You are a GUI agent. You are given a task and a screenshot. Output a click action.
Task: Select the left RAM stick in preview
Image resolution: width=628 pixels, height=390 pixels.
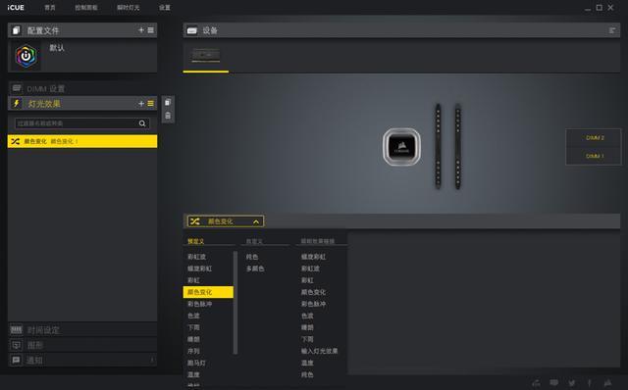[439, 146]
